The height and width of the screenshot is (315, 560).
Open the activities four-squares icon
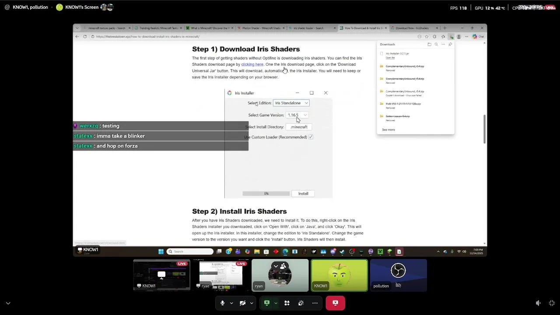coord(287,303)
